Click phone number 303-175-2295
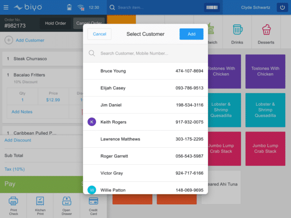Screen dimensions: 291x218 point(189,139)
